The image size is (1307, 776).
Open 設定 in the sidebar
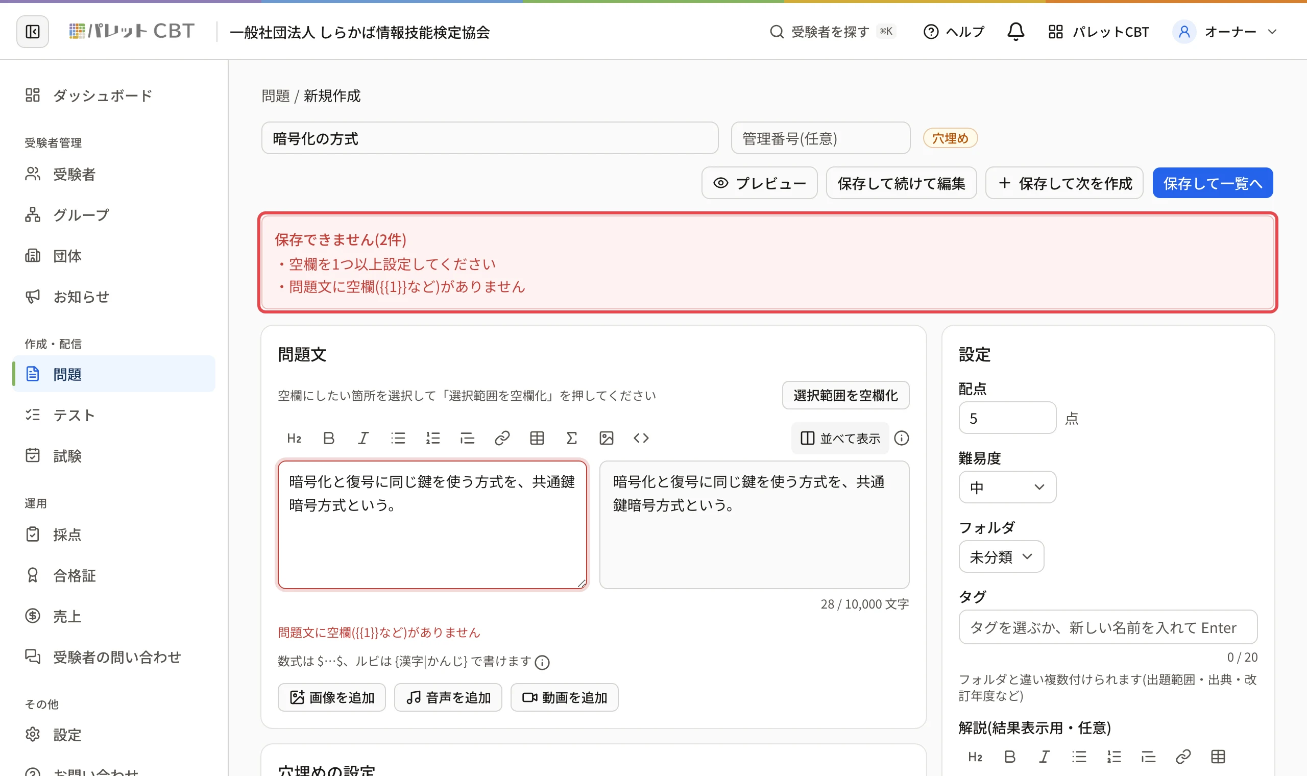point(113,735)
